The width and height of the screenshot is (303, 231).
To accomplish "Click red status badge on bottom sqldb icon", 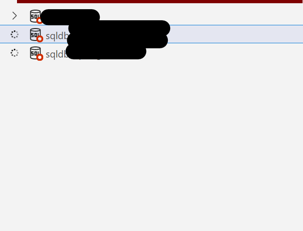I will tap(40, 57).
